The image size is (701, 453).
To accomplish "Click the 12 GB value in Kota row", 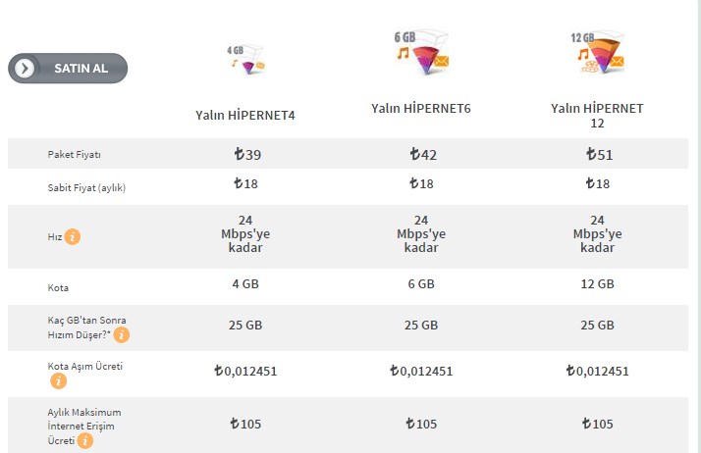I will coord(597,284).
